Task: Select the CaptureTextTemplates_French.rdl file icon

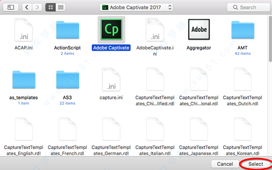Action: (x=68, y=129)
